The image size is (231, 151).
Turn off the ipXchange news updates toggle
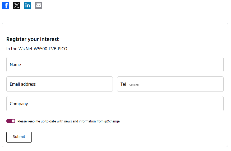11,121
